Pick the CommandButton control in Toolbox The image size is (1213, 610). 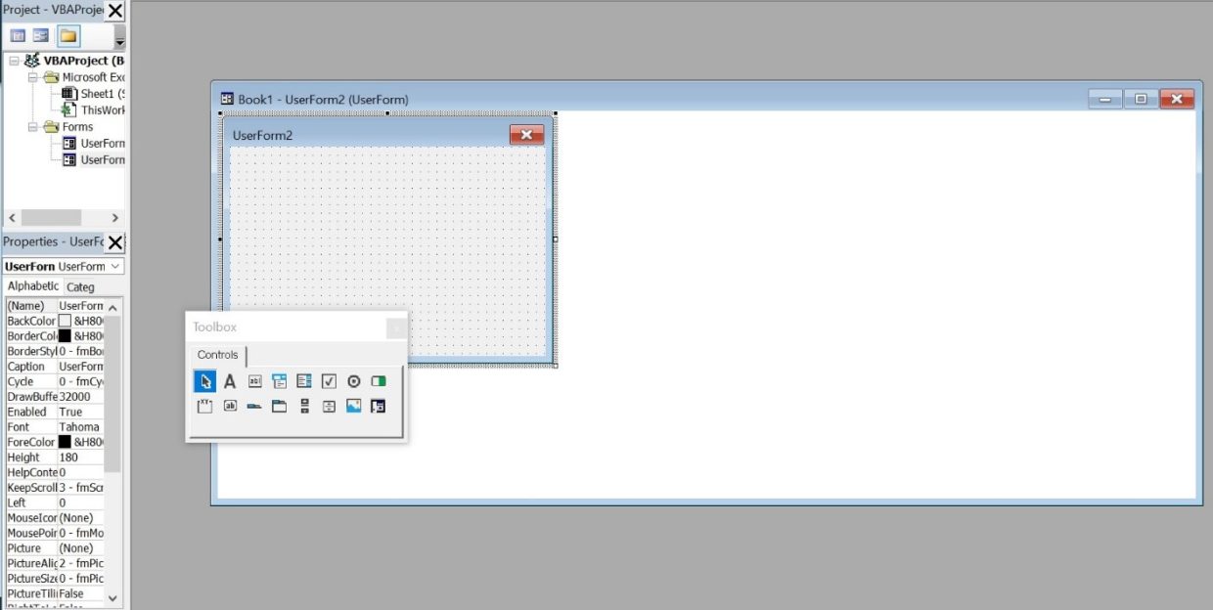[230, 406]
